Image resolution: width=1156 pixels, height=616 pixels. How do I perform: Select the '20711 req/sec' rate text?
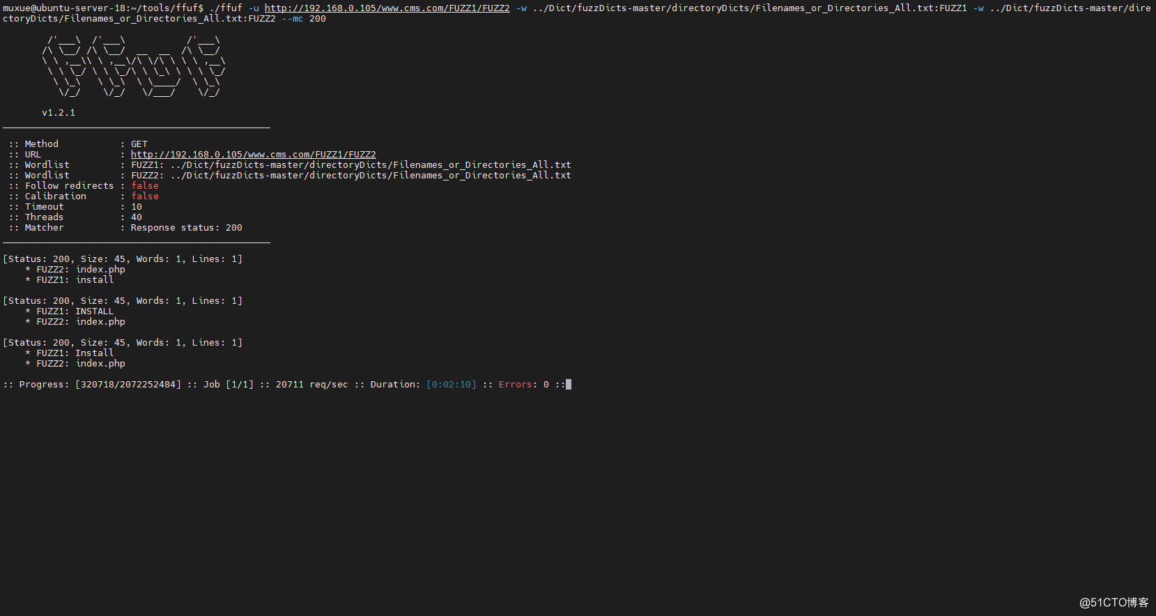click(x=311, y=385)
